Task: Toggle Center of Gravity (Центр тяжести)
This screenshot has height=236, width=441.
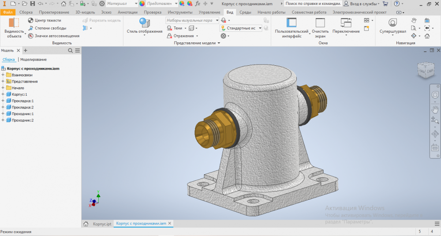Action: click(x=45, y=20)
